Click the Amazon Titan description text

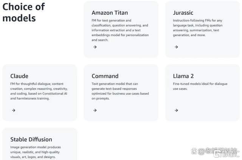click(120, 30)
